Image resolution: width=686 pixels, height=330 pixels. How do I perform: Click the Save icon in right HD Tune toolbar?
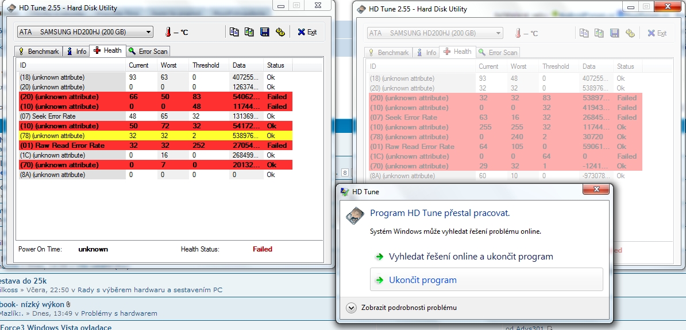click(614, 33)
